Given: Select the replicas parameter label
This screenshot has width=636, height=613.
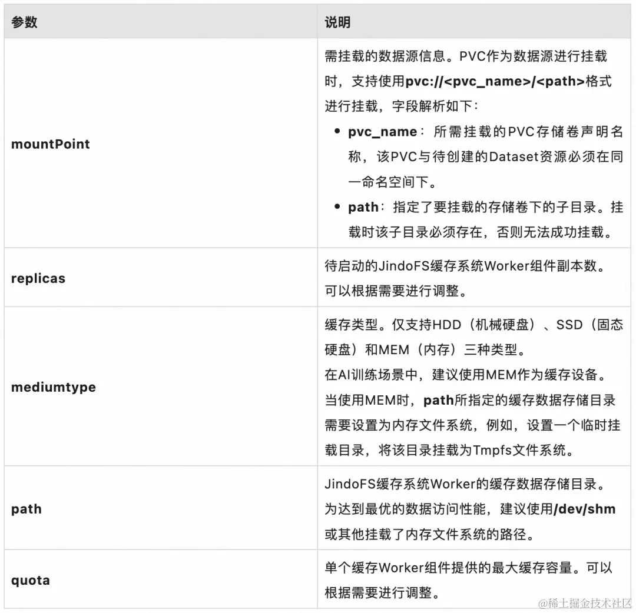Looking at the screenshot, I should tap(38, 278).
